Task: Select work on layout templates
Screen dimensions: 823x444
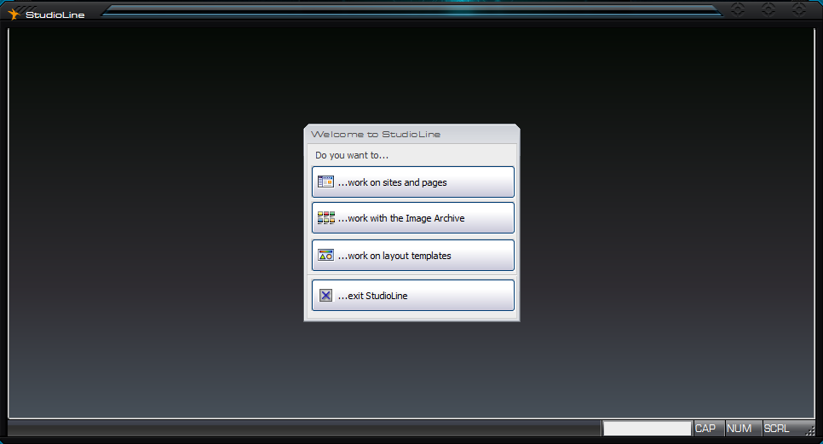Action: click(x=413, y=256)
